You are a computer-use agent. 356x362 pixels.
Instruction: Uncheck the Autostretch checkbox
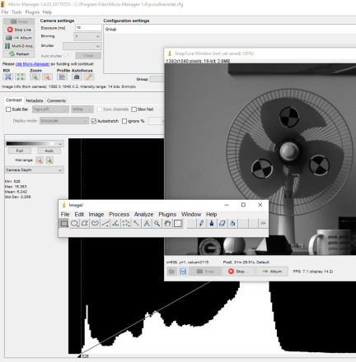click(94, 121)
